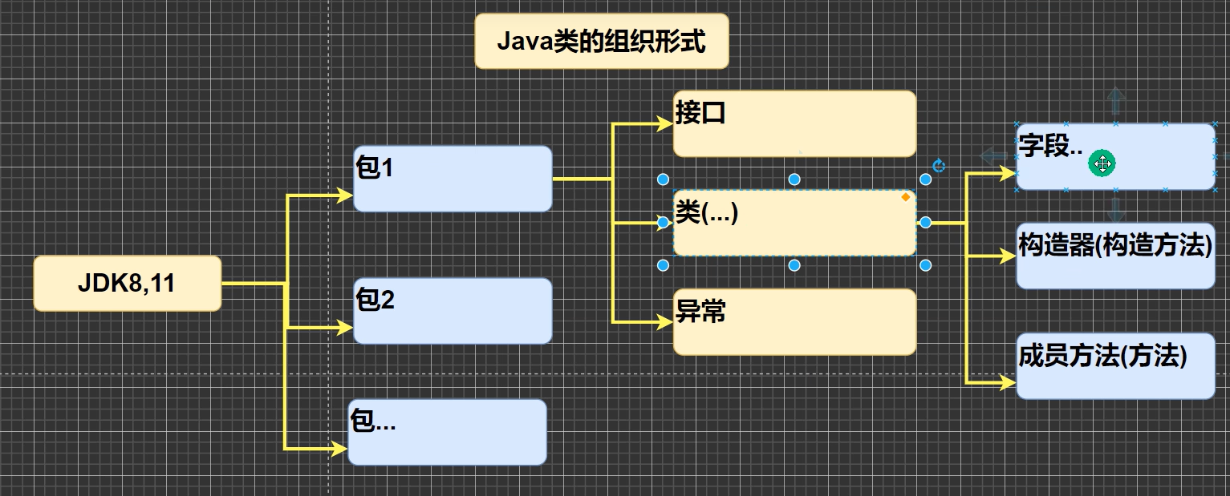Image resolution: width=1230 pixels, height=496 pixels.
Task: Click the green move icon on the 字段 box
Action: pyautogui.click(x=1102, y=163)
